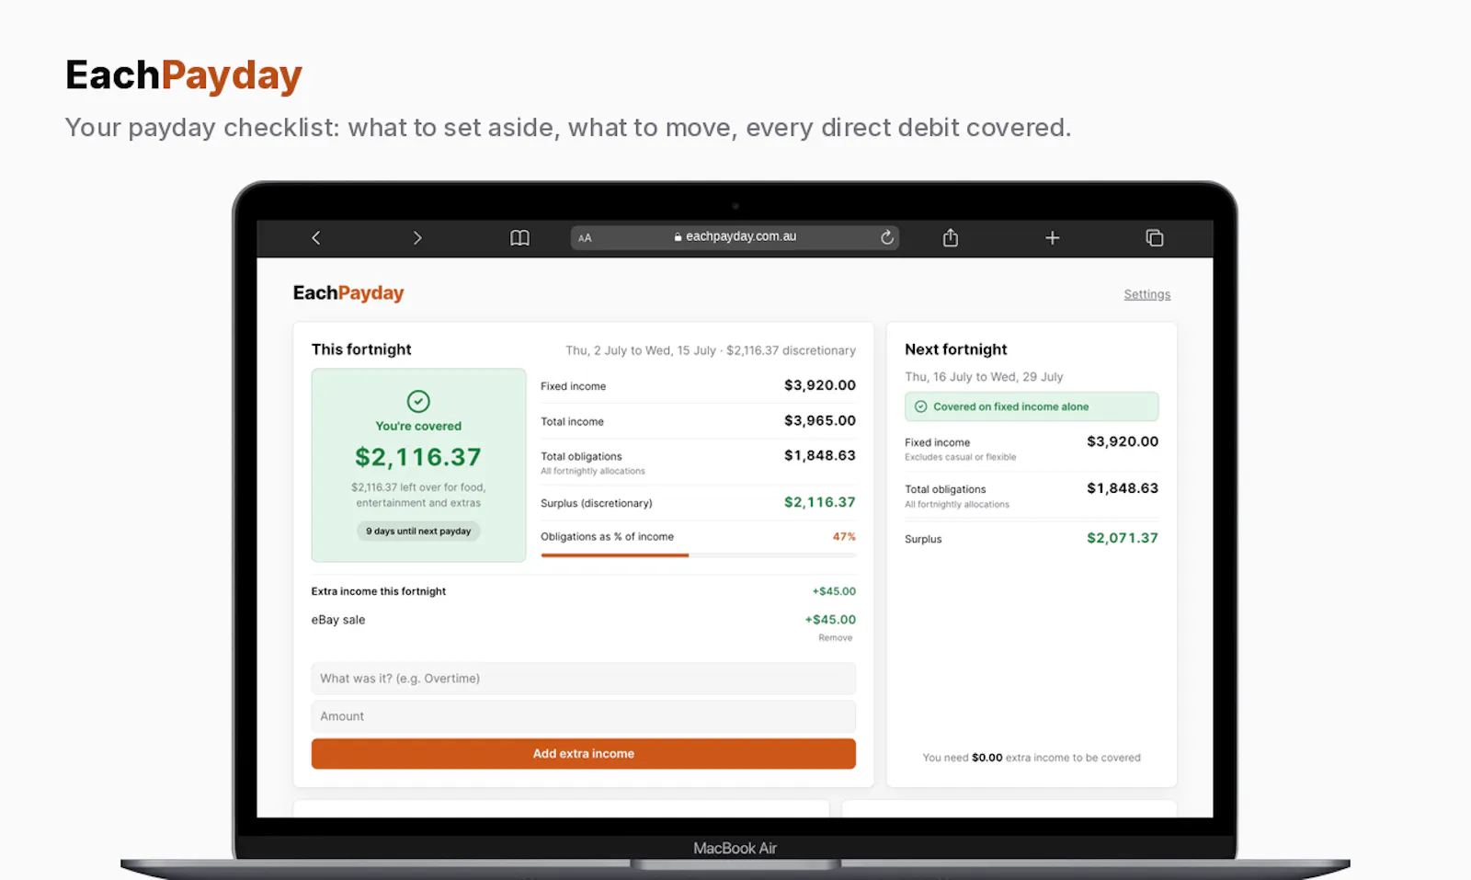Click the 'You need $0.00 extra income' note
The width and height of the screenshot is (1471, 880).
tap(1032, 758)
